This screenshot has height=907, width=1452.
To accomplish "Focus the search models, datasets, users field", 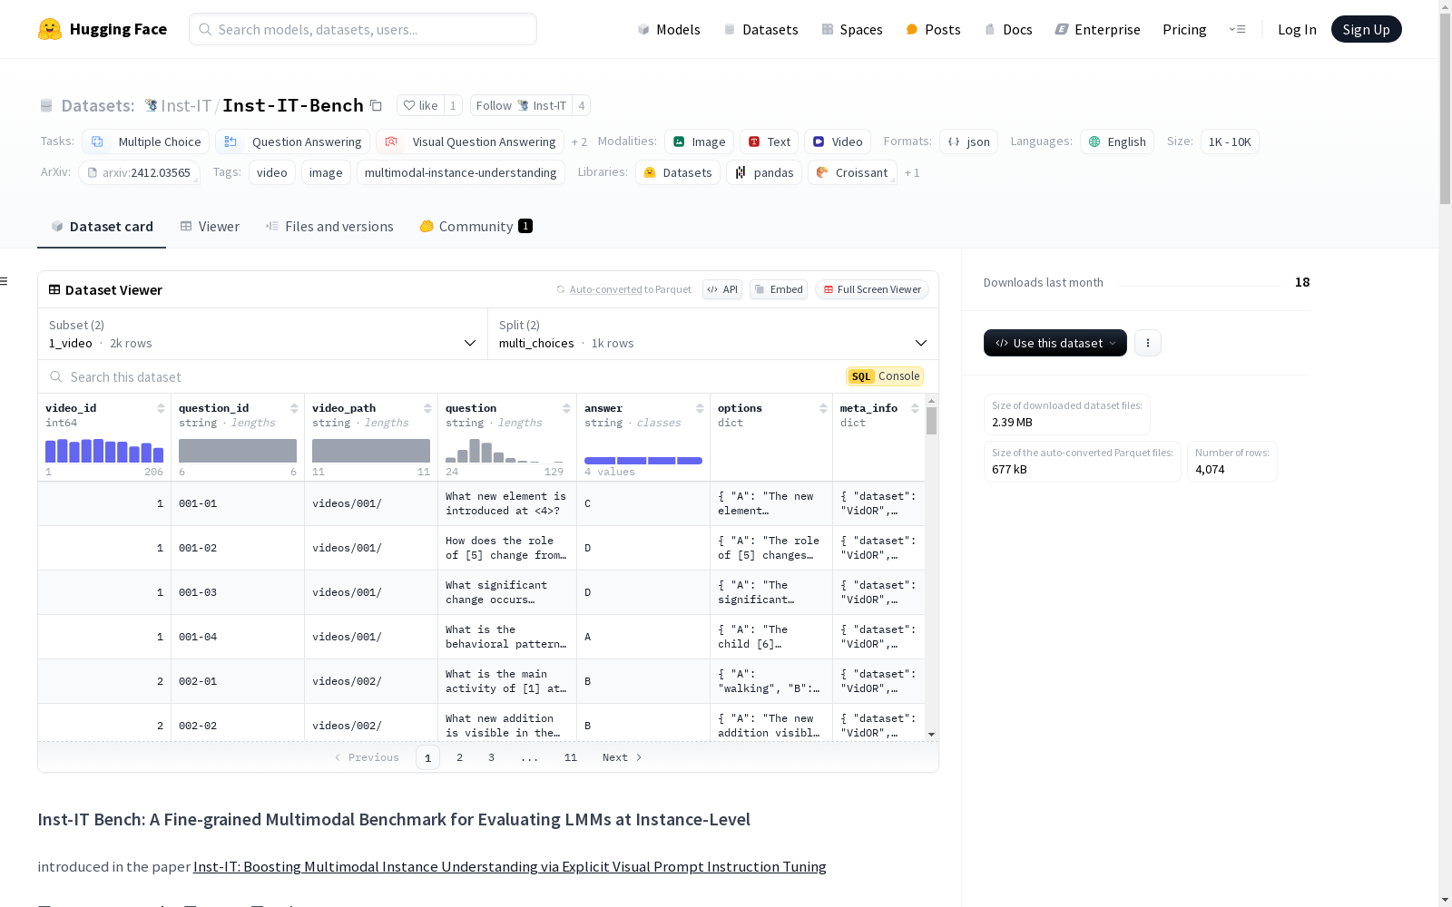I will tap(363, 29).
